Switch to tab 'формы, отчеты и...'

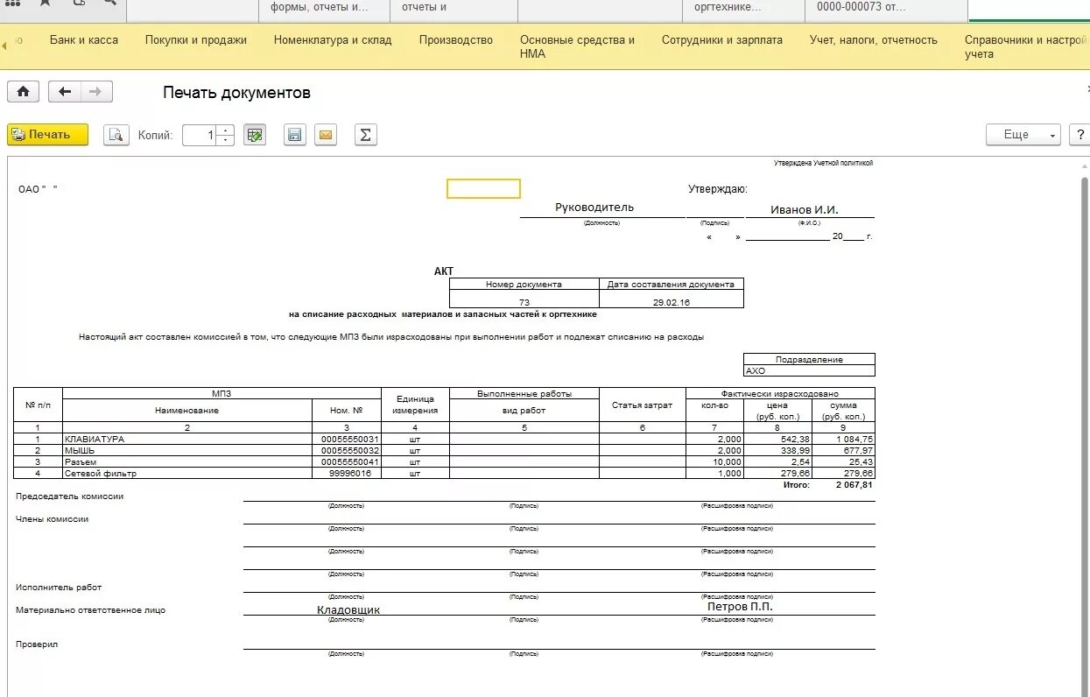pyautogui.click(x=324, y=11)
